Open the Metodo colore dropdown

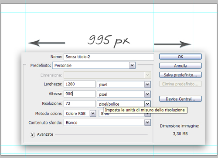[80, 114]
